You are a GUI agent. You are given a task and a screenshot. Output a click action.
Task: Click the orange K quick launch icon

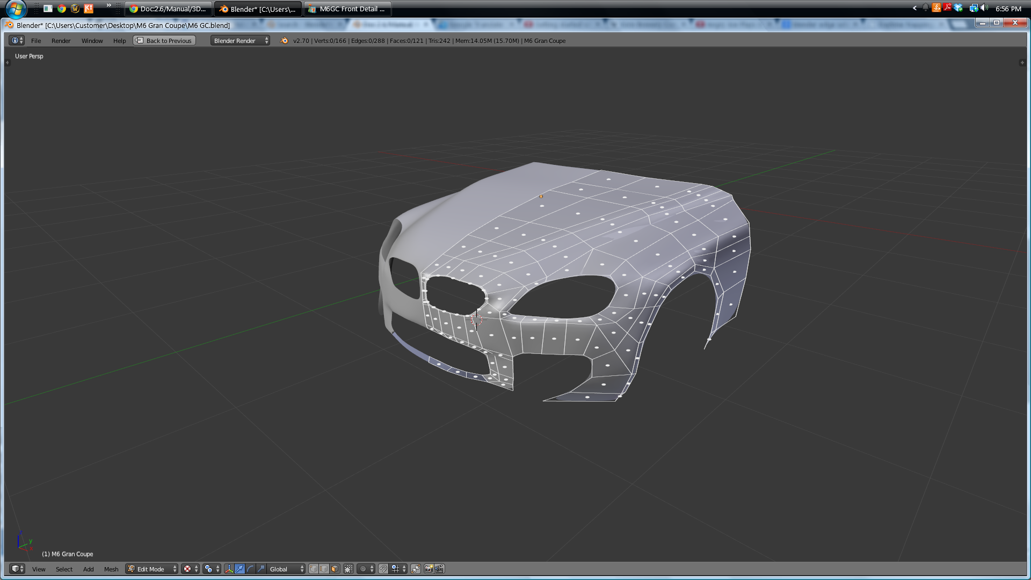click(x=89, y=9)
